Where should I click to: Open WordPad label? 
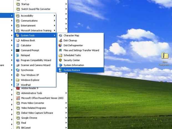[x=26, y=85]
